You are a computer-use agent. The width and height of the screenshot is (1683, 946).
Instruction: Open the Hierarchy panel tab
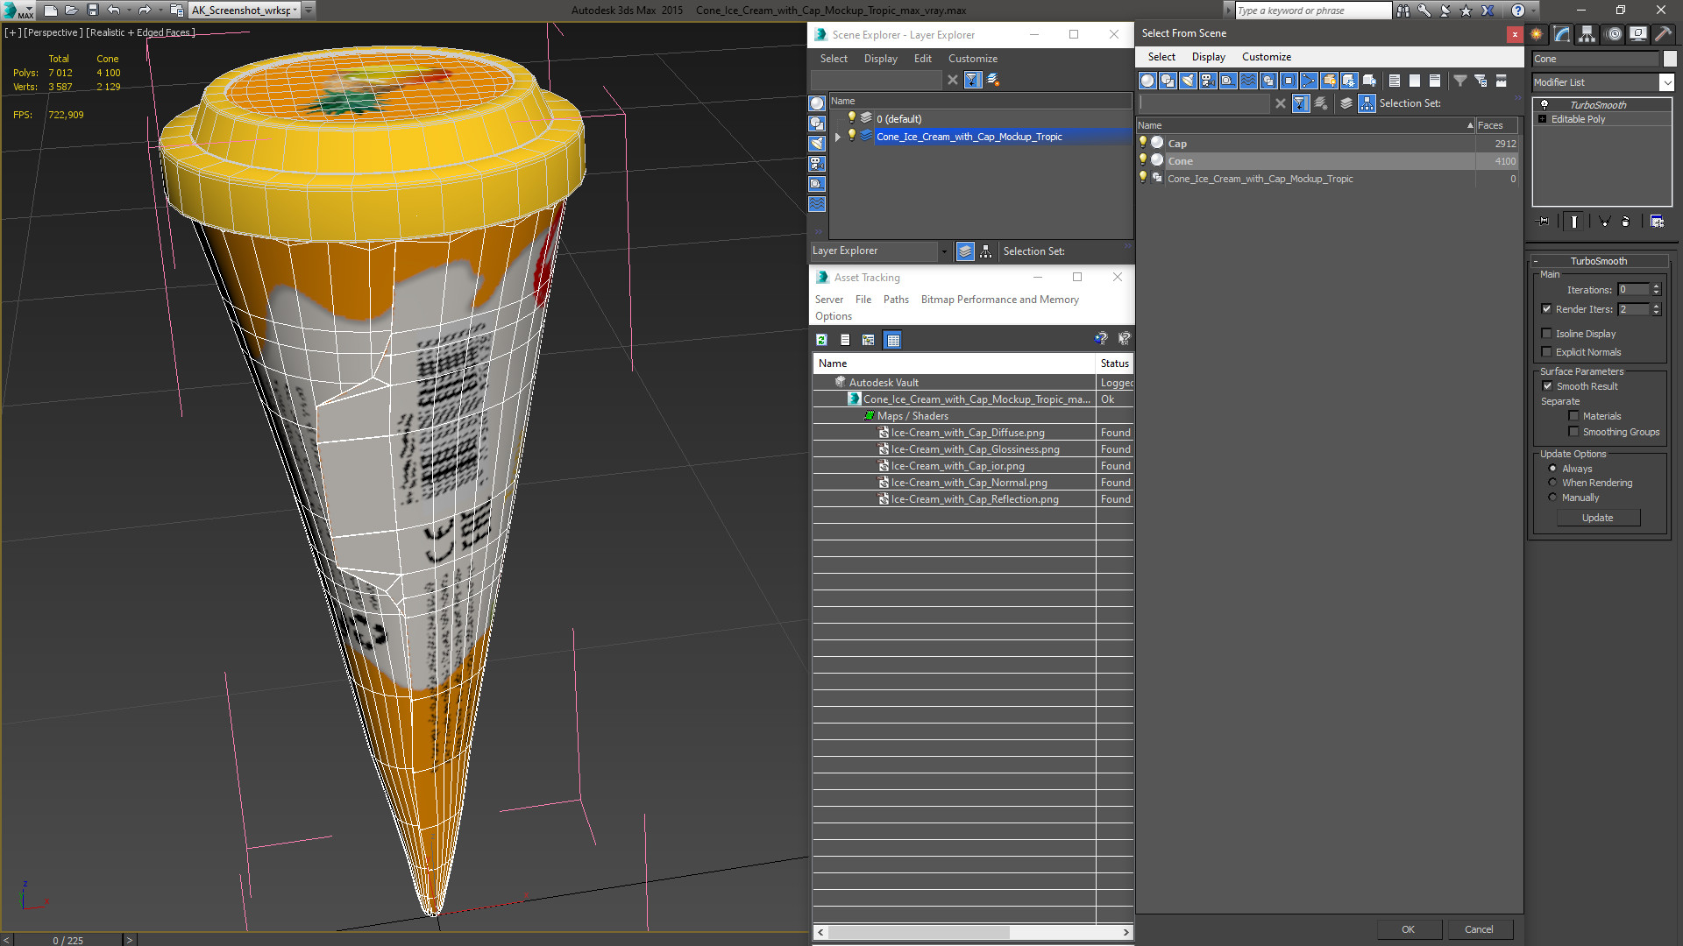[1587, 34]
